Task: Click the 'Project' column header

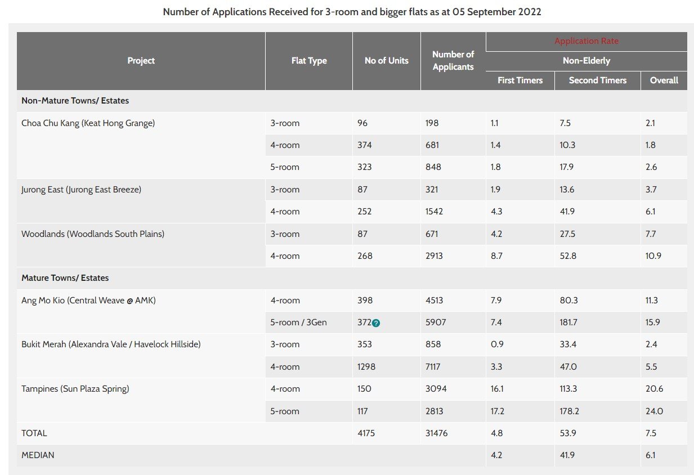Action: [141, 61]
